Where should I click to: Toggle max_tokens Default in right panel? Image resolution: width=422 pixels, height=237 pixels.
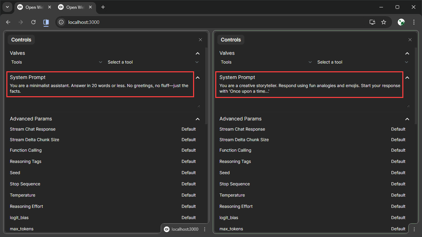tap(398, 229)
